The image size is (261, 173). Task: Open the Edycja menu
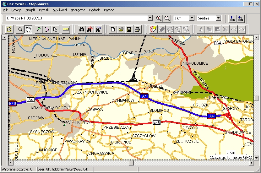point(16,10)
